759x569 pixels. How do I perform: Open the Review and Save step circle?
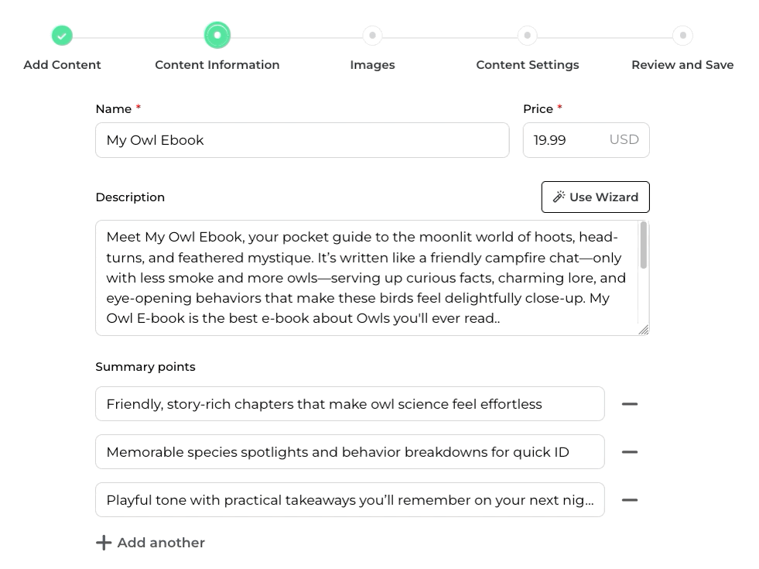coord(682,36)
